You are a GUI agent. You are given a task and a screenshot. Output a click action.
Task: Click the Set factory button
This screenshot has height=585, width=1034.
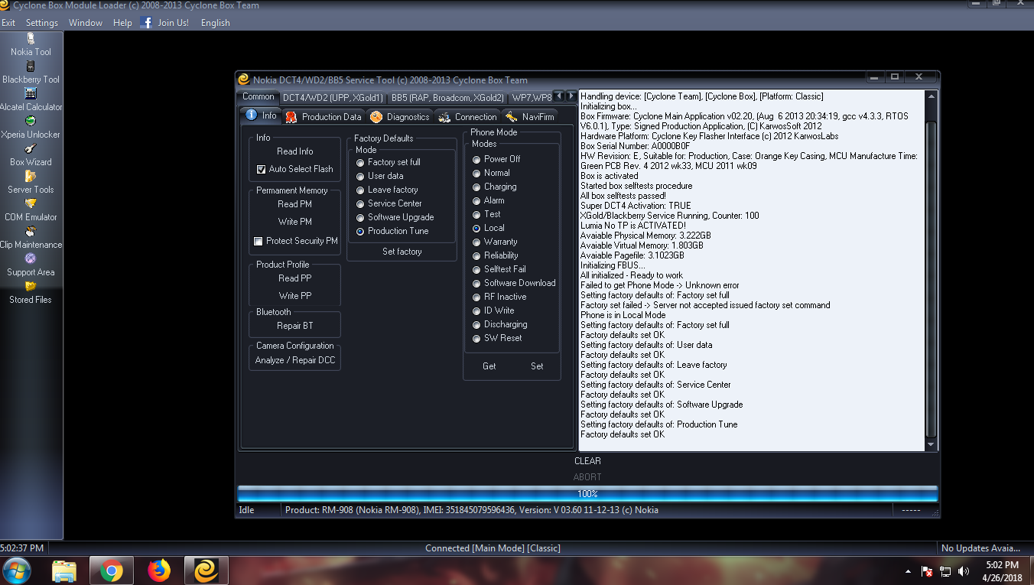click(x=402, y=252)
